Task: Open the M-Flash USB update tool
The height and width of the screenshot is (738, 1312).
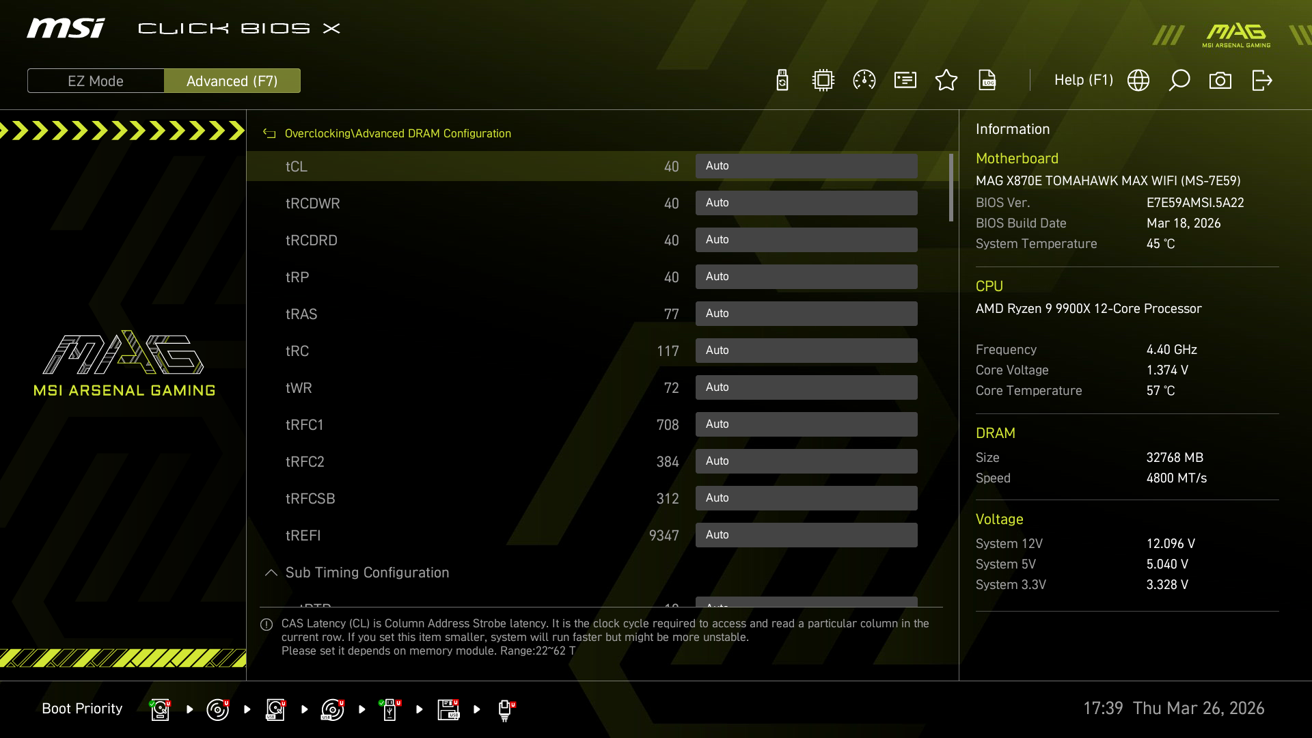Action: [782, 80]
